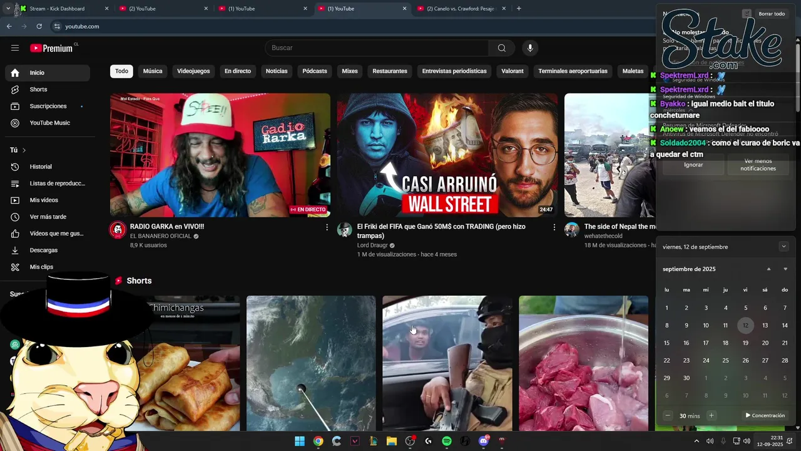Open Suscripciones in the sidebar
This screenshot has height=451, width=801.
[48, 106]
